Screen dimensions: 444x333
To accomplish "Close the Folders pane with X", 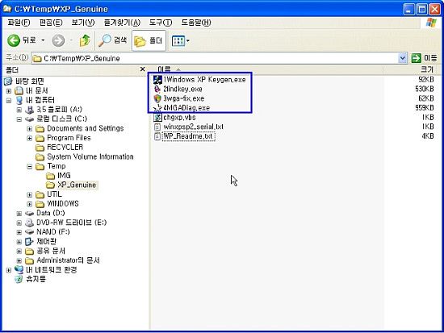I will click(142, 69).
